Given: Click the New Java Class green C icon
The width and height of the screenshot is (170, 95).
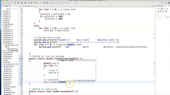Looking at the screenshot, I should tap(32, 3).
